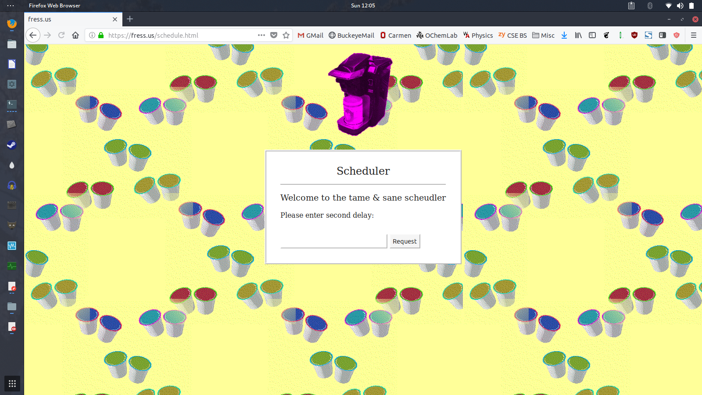Viewport: 702px width, 395px height.
Task: Launch Firefox from the dock
Action: point(12,24)
